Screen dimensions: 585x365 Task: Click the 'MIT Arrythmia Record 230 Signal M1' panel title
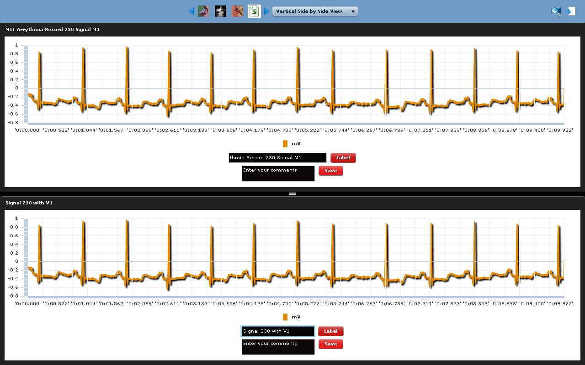53,29
